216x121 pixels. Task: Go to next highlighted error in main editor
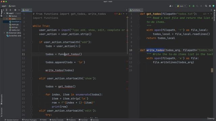pos(127,14)
